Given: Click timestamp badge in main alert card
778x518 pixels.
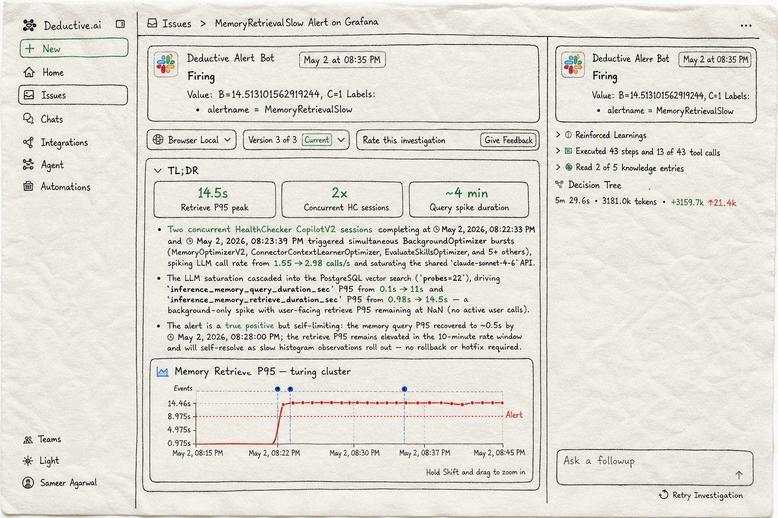Looking at the screenshot, I should [342, 60].
